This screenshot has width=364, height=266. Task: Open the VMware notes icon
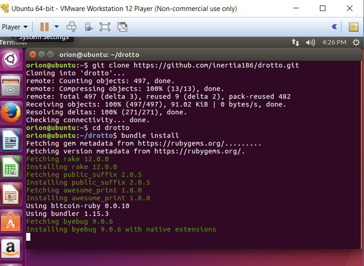tap(353, 27)
